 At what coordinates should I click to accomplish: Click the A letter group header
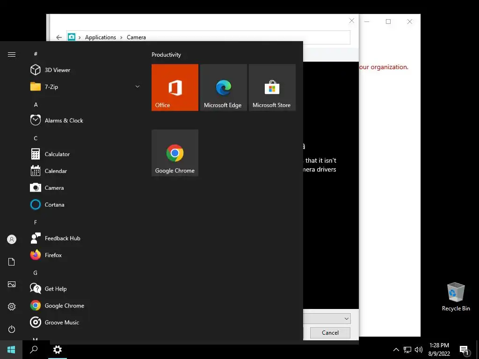click(x=36, y=104)
